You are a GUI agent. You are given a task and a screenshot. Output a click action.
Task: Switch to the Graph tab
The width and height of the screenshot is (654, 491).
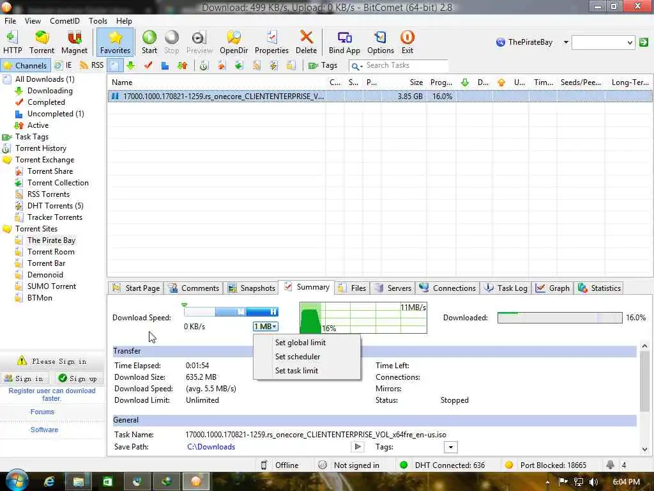[553, 288]
